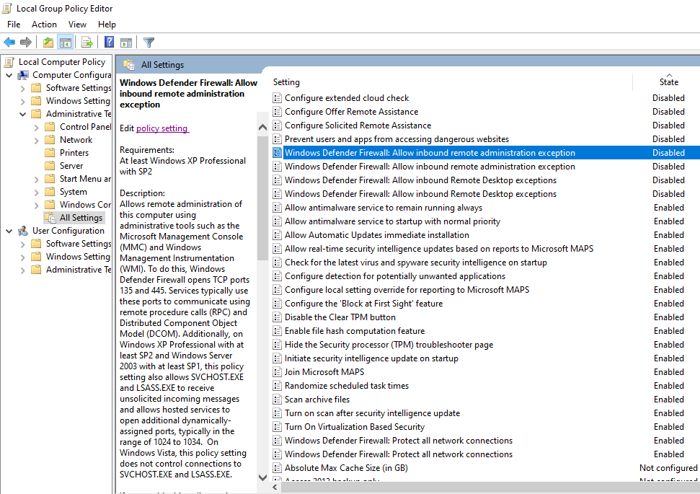
Task: Click the policy icon beside Configure extended cloud check
Action: pos(278,98)
